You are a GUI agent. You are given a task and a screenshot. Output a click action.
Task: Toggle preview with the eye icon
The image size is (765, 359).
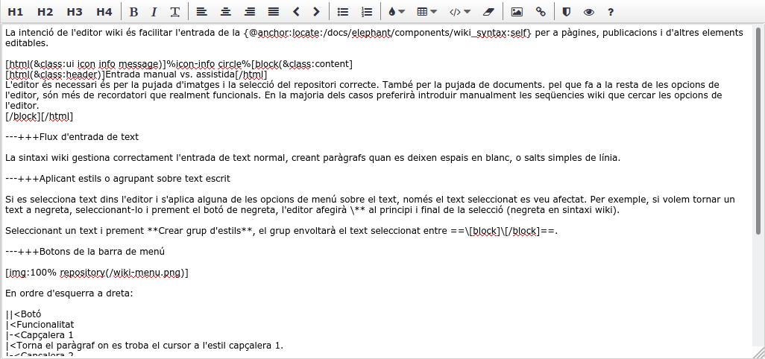(x=589, y=12)
